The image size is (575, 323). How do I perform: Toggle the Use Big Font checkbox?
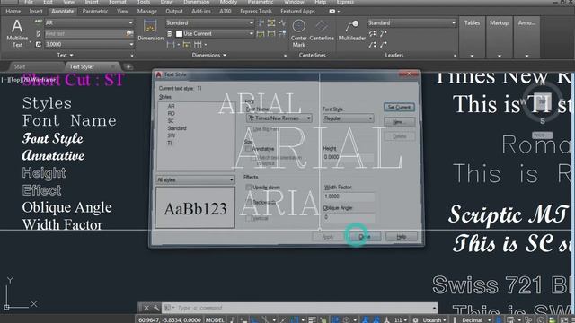pyautogui.click(x=248, y=129)
